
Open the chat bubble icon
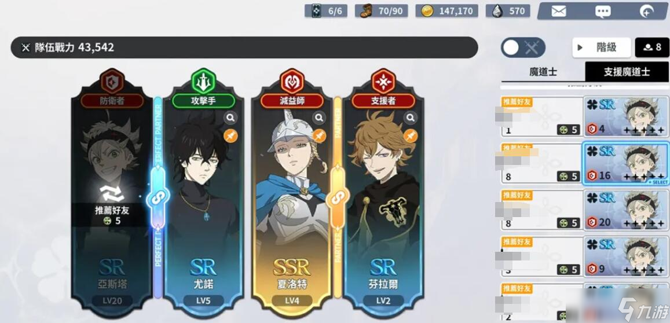603,12
